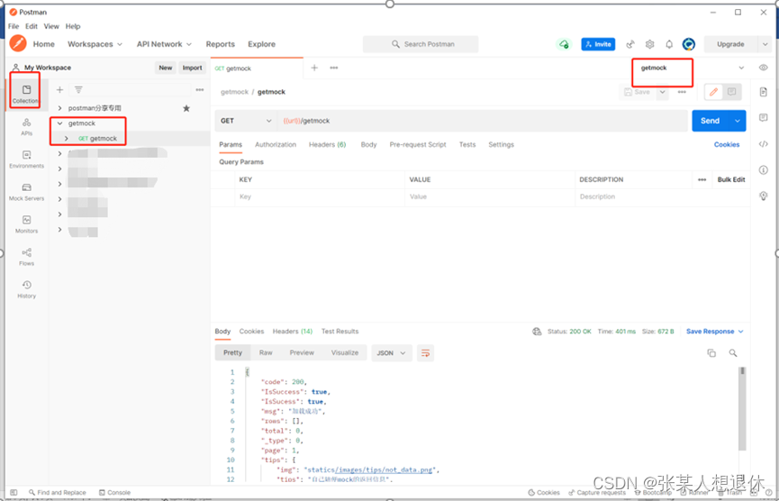779x501 pixels.
Task: Click the green cloud sync status icon
Action: pyautogui.click(x=564, y=44)
